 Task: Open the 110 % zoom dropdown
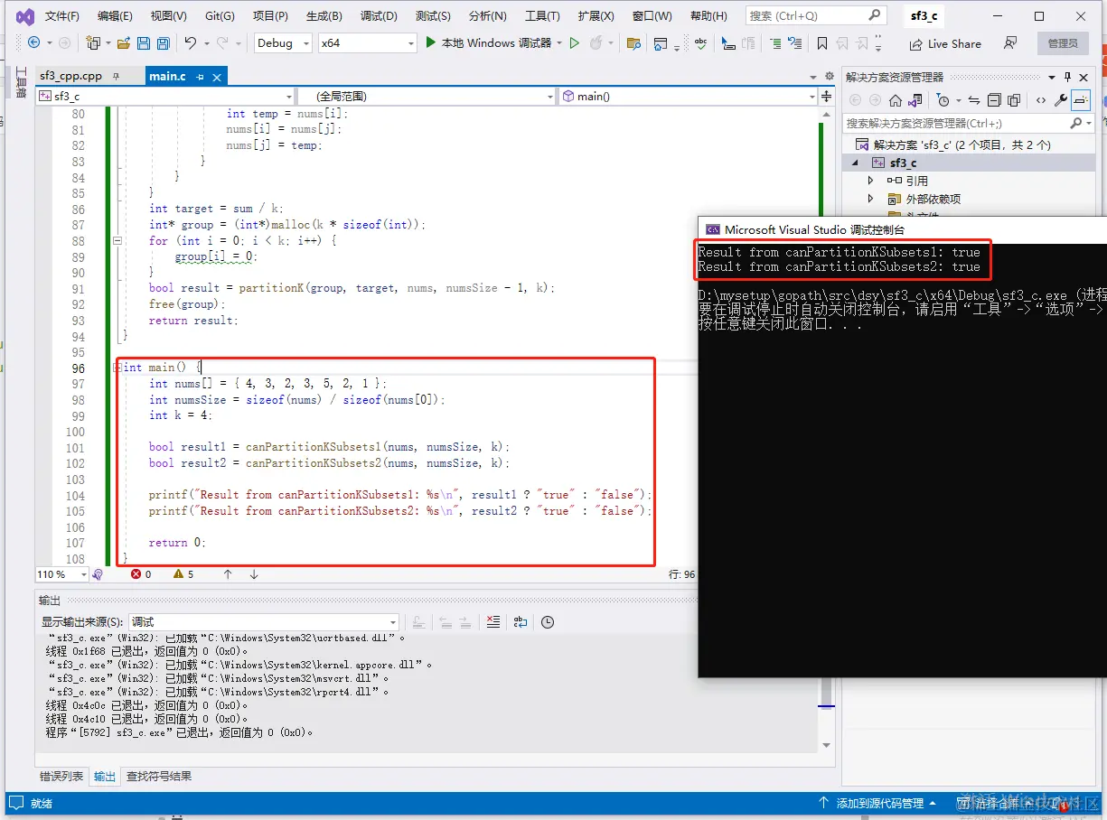point(61,574)
